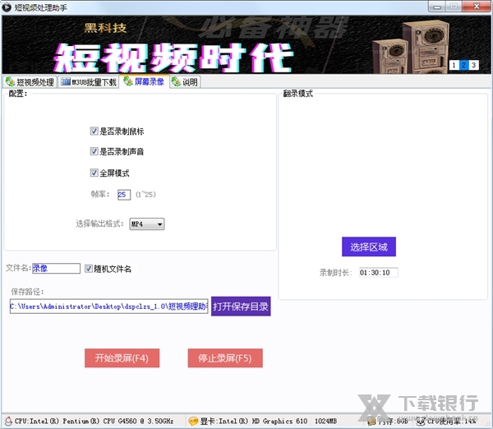Click the M3U8批量下载 tab icon
The width and height of the screenshot is (493, 429).
(66, 82)
